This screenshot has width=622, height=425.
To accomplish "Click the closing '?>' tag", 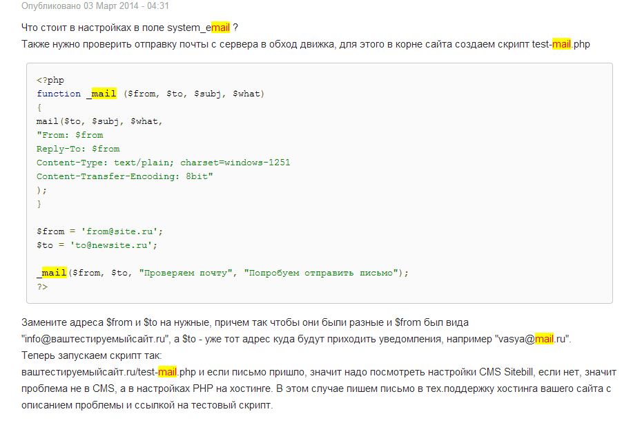I will click(x=42, y=287).
